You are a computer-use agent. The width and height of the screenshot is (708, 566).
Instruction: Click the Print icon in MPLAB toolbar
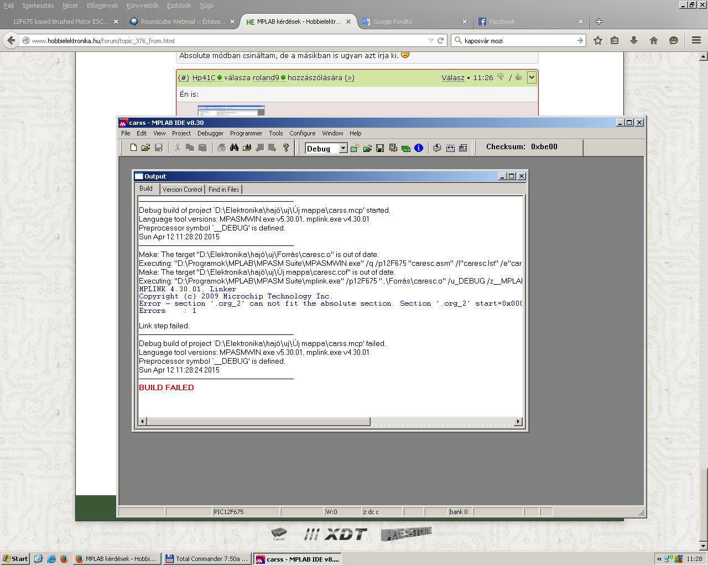[221, 148]
